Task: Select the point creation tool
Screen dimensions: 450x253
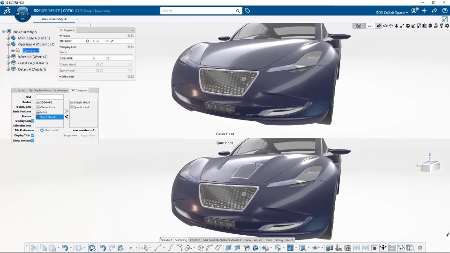Action: pyautogui.click(x=131, y=247)
